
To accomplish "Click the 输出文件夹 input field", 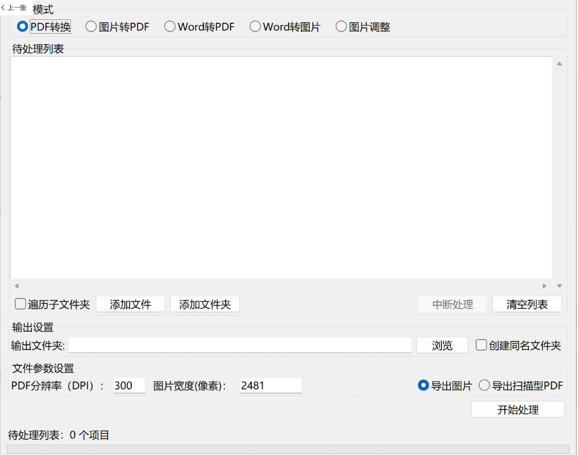I will (x=240, y=345).
